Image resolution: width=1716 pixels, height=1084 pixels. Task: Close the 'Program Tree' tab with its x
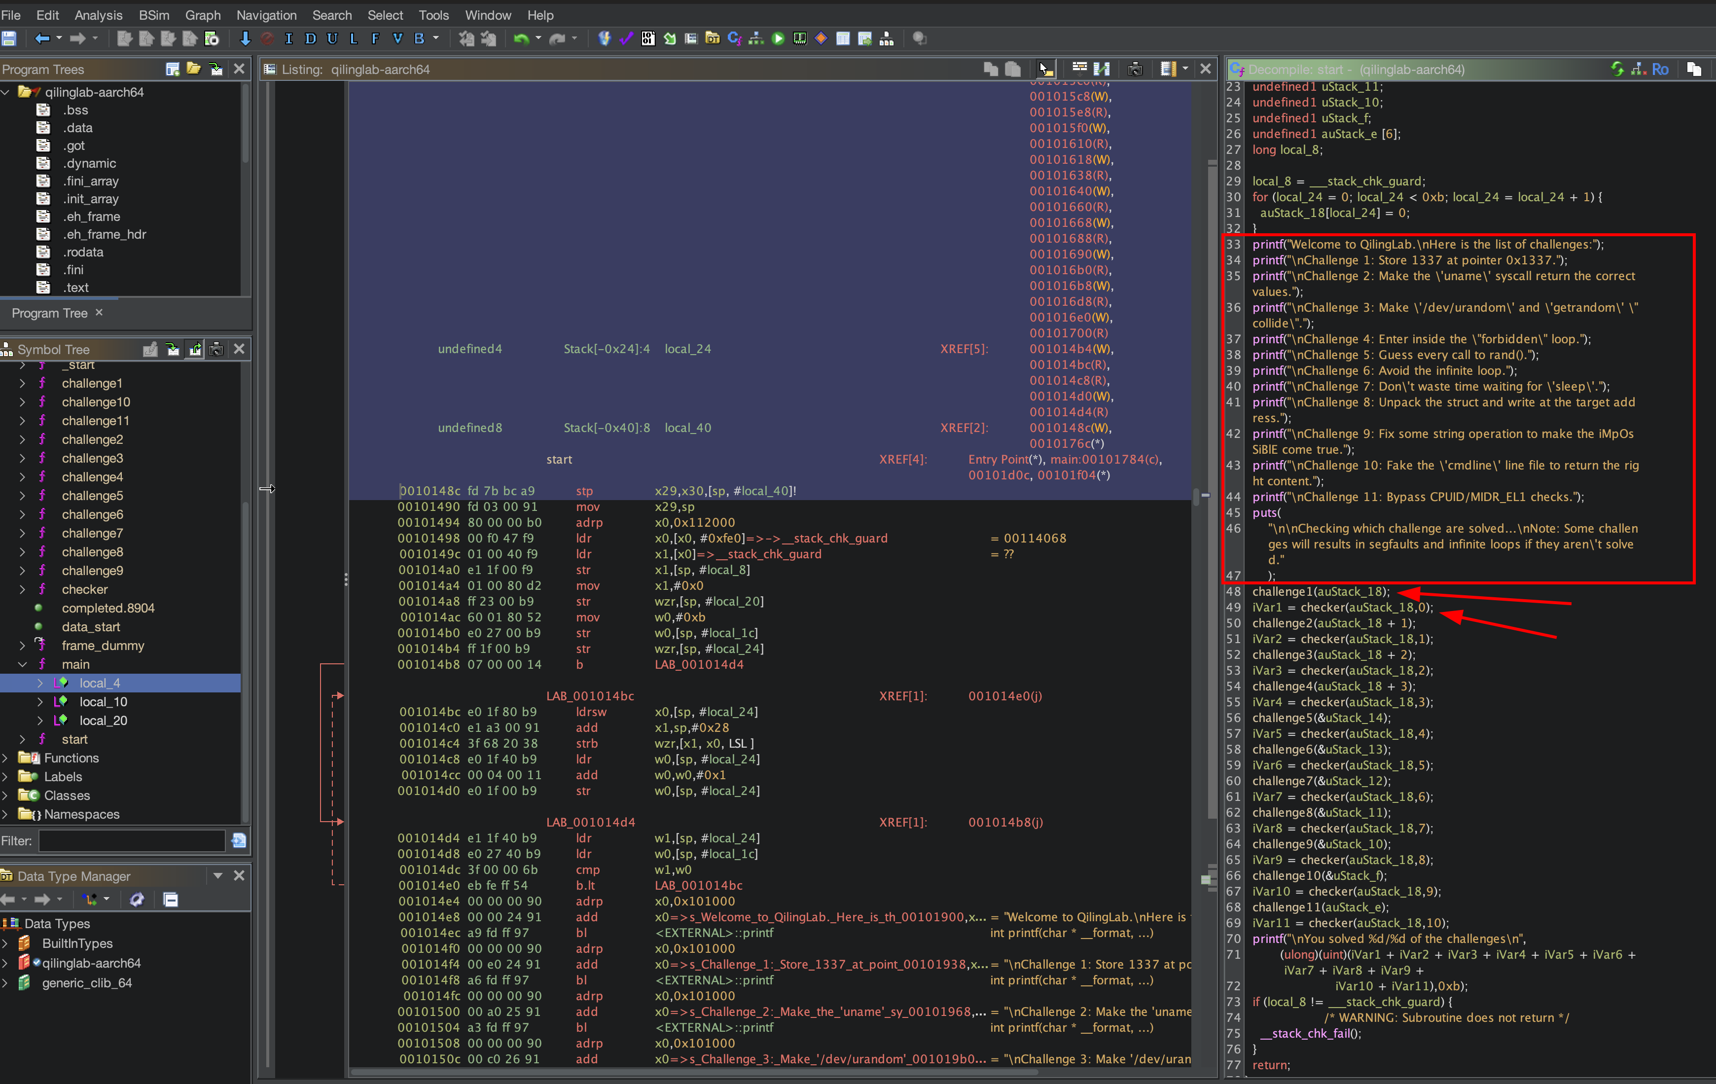pyautogui.click(x=99, y=312)
